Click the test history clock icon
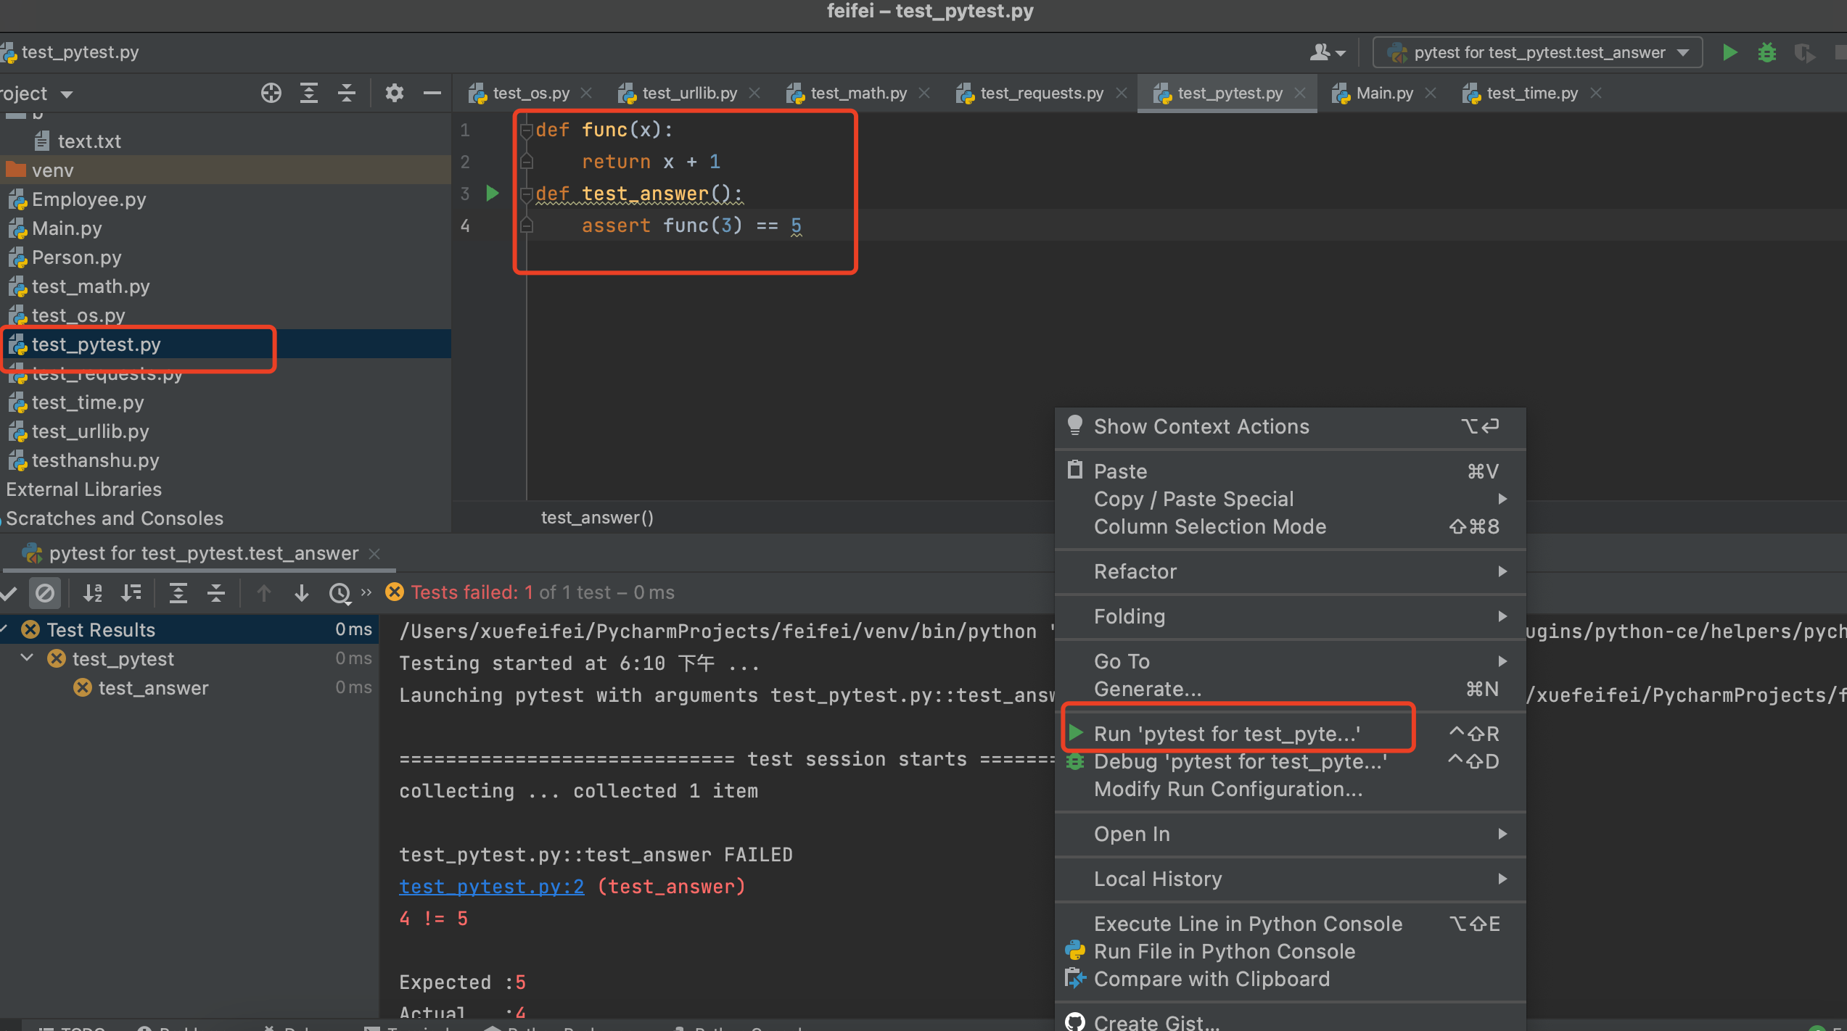This screenshot has height=1031, width=1847. 339,593
